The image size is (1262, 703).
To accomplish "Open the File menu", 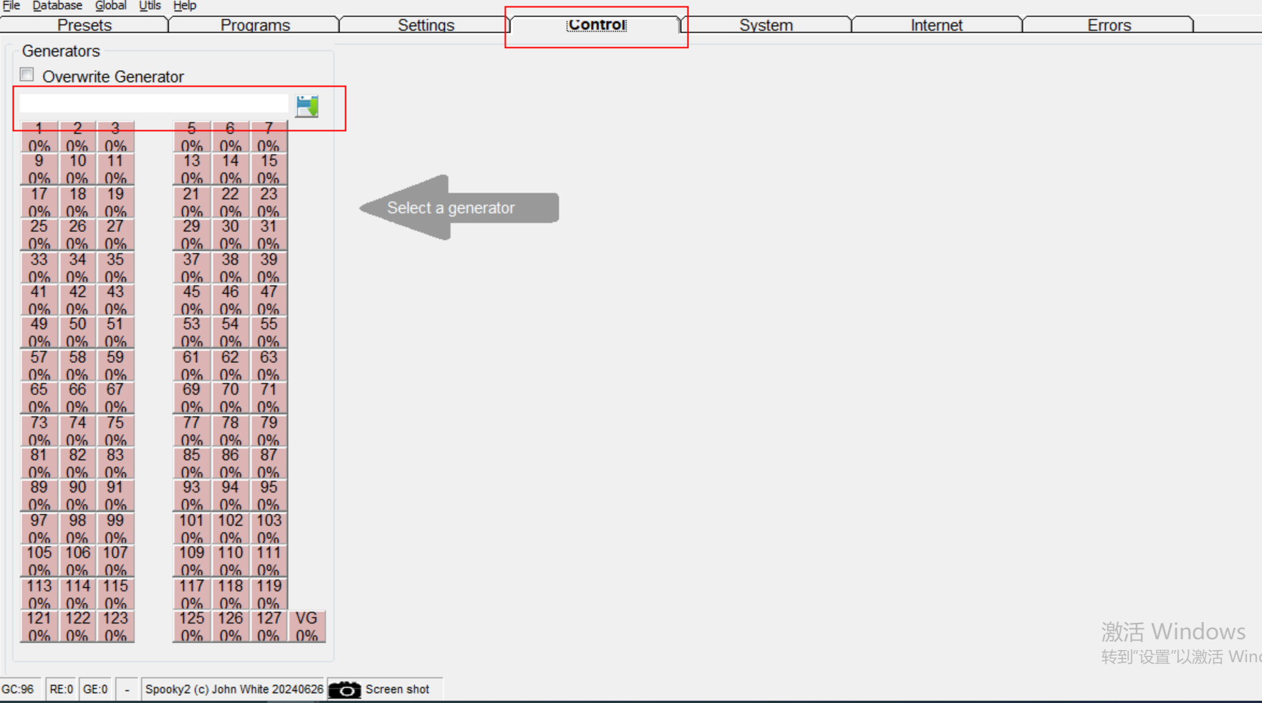I will [x=11, y=6].
